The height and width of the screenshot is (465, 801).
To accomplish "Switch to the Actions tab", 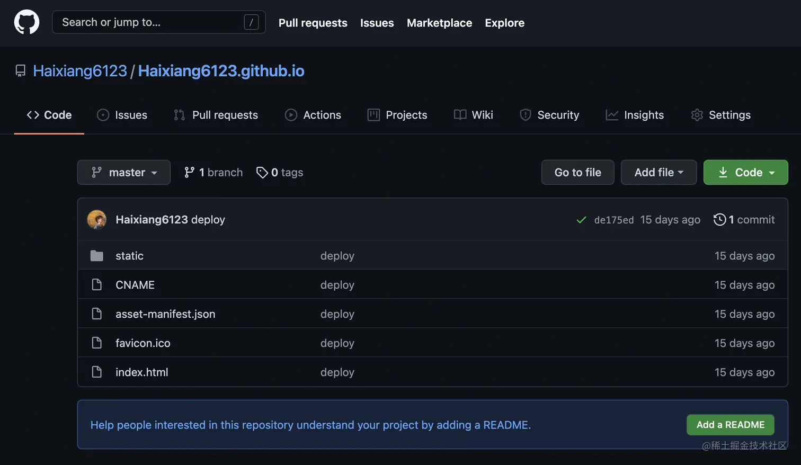I will point(313,115).
